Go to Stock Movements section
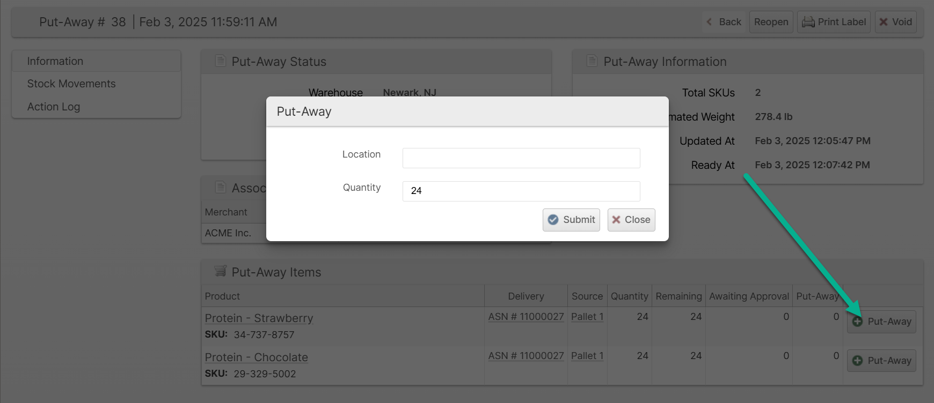The width and height of the screenshot is (934, 403). point(71,84)
